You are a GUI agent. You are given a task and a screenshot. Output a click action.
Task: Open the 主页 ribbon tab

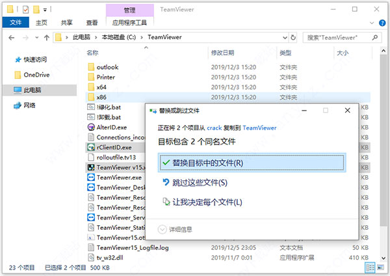coord(42,23)
